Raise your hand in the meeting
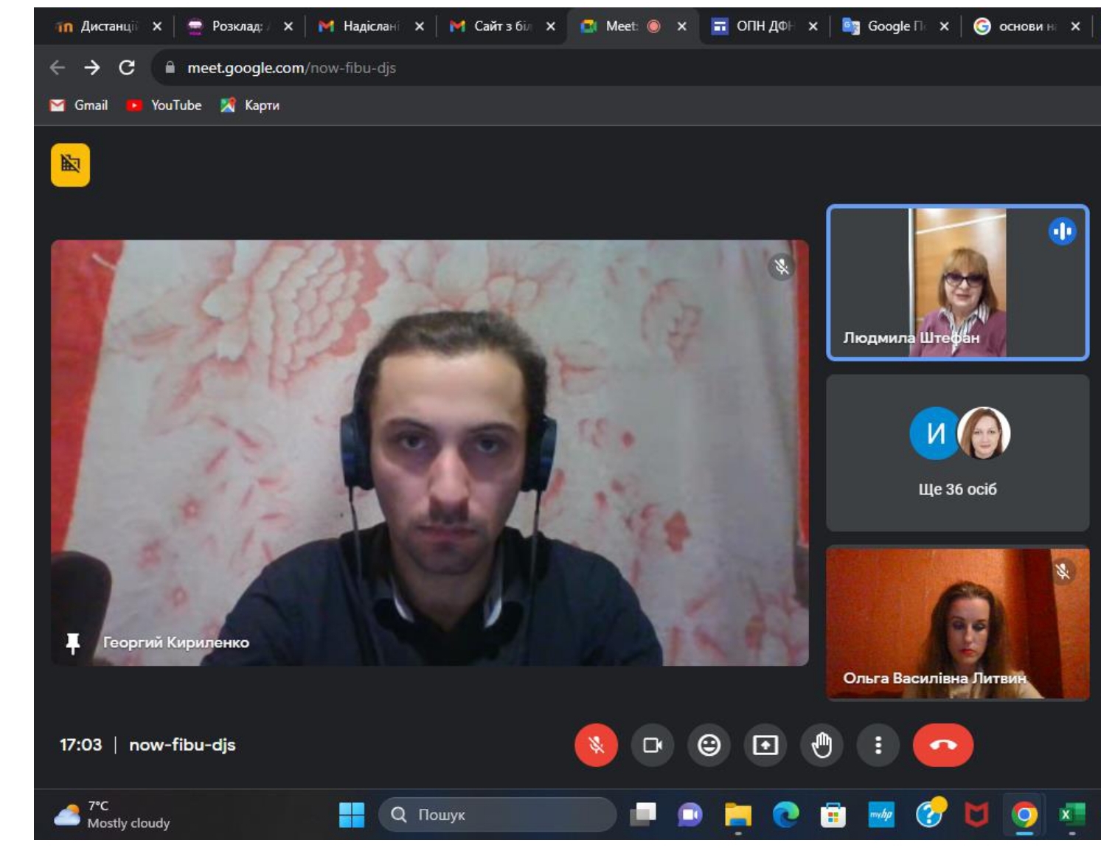This screenshot has width=1101, height=848. 822,746
